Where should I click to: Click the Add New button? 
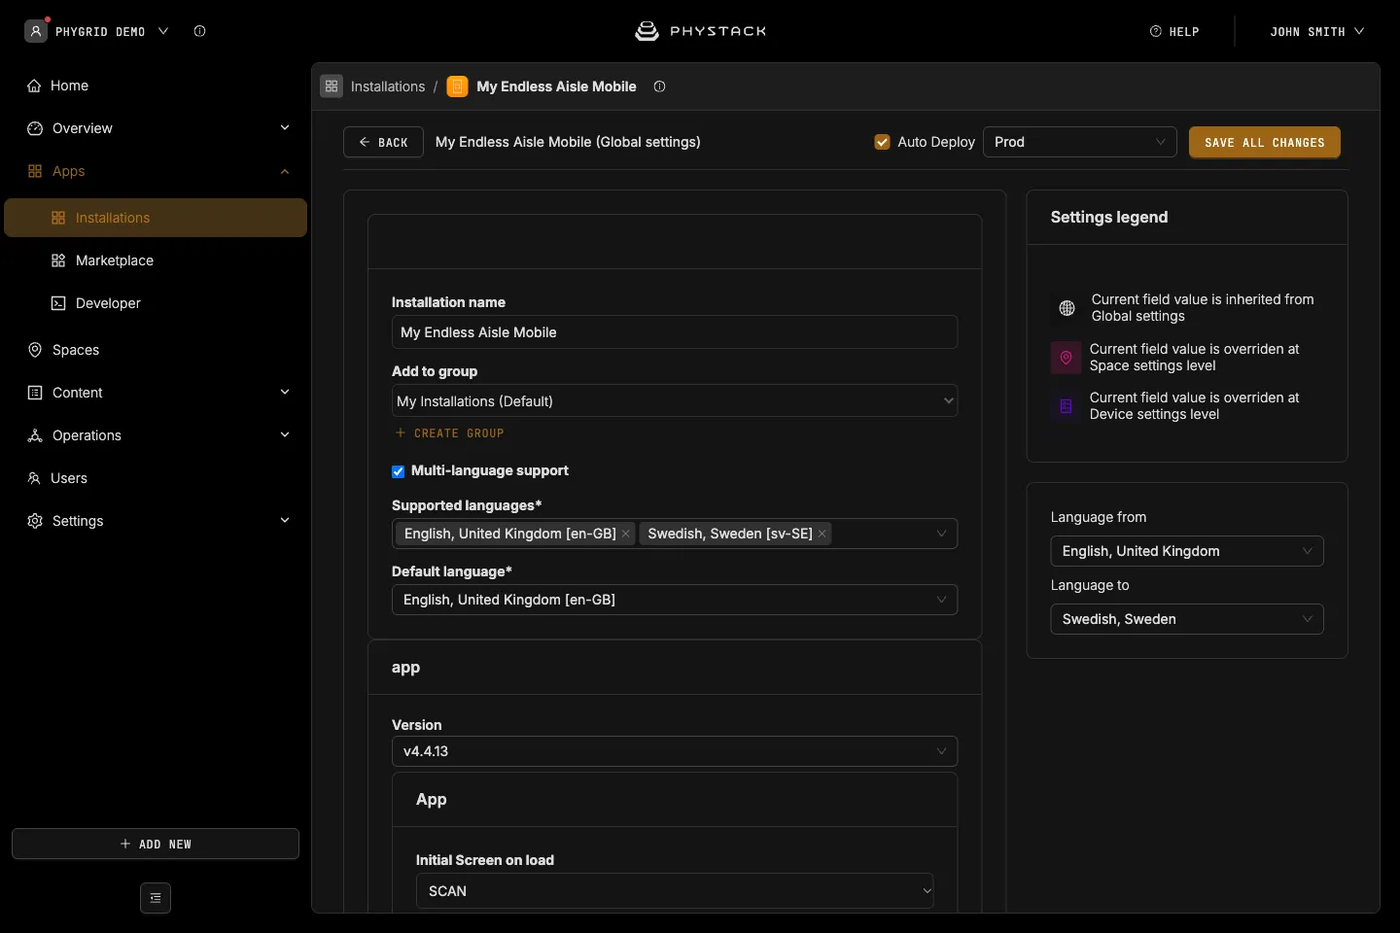coord(156,844)
